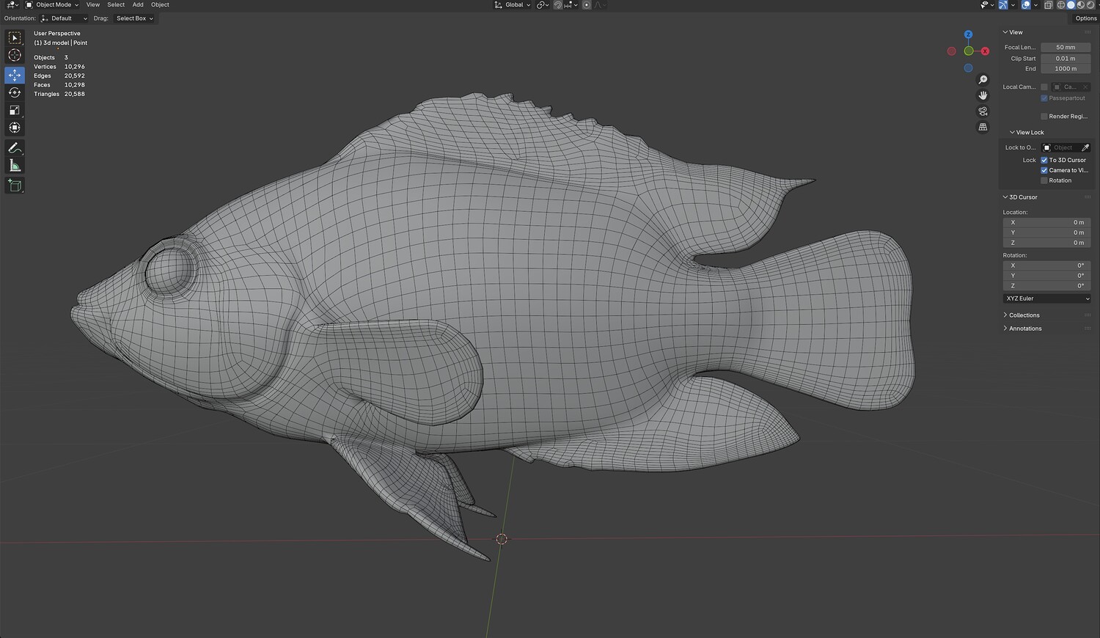Click the negative Z axis gizmo circle

(x=968, y=68)
